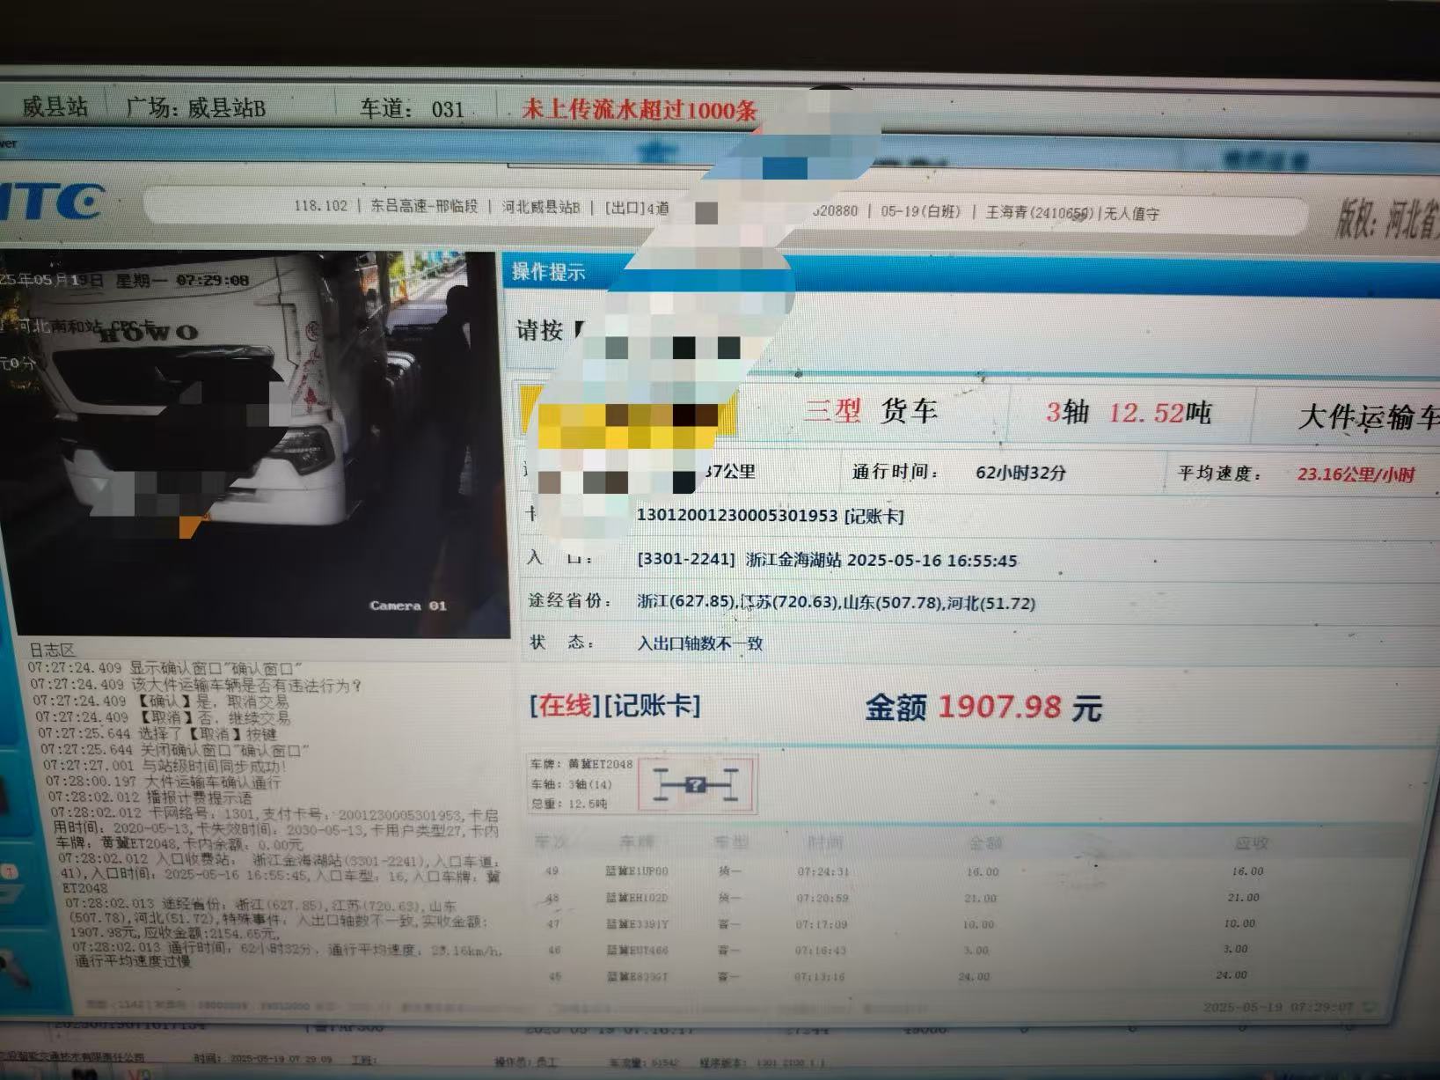Image resolution: width=1440 pixels, height=1080 pixels.
Task: Click the 威县站 station label
Action: click(55, 107)
